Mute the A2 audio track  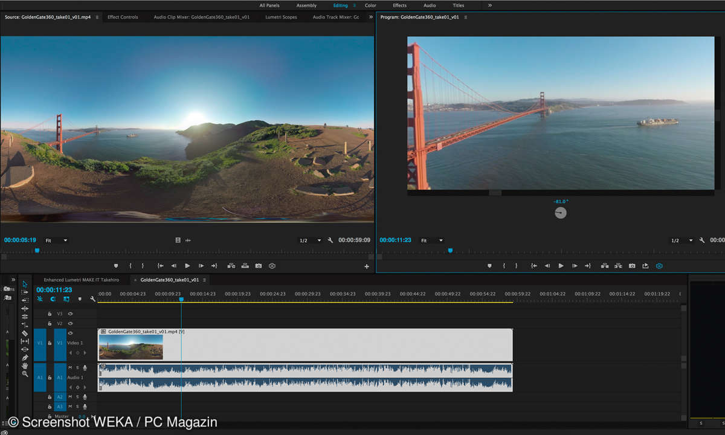[x=70, y=397]
